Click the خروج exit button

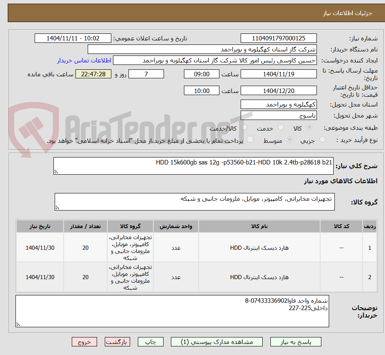pos(84,342)
